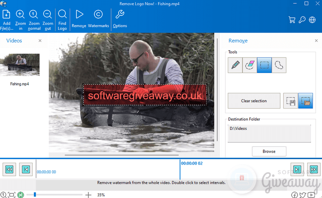Image resolution: width=322 pixels, height=198 pixels.
Task: Click the fit-to-window icon in status bar
Action: [x=12, y=195]
